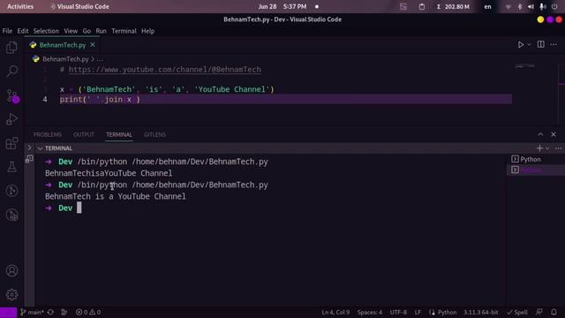Image resolution: width=565 pixels, height=318 pixels.
Task: Open the View menu
Action: click(71, 31)
